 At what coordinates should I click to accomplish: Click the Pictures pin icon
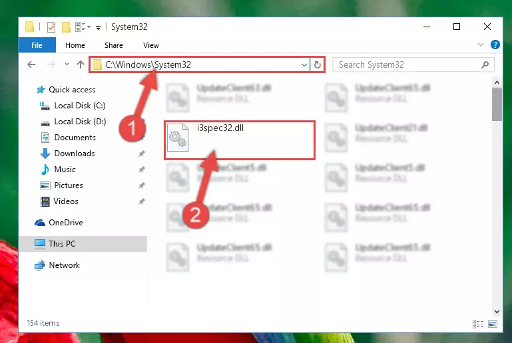click(141, 185)
